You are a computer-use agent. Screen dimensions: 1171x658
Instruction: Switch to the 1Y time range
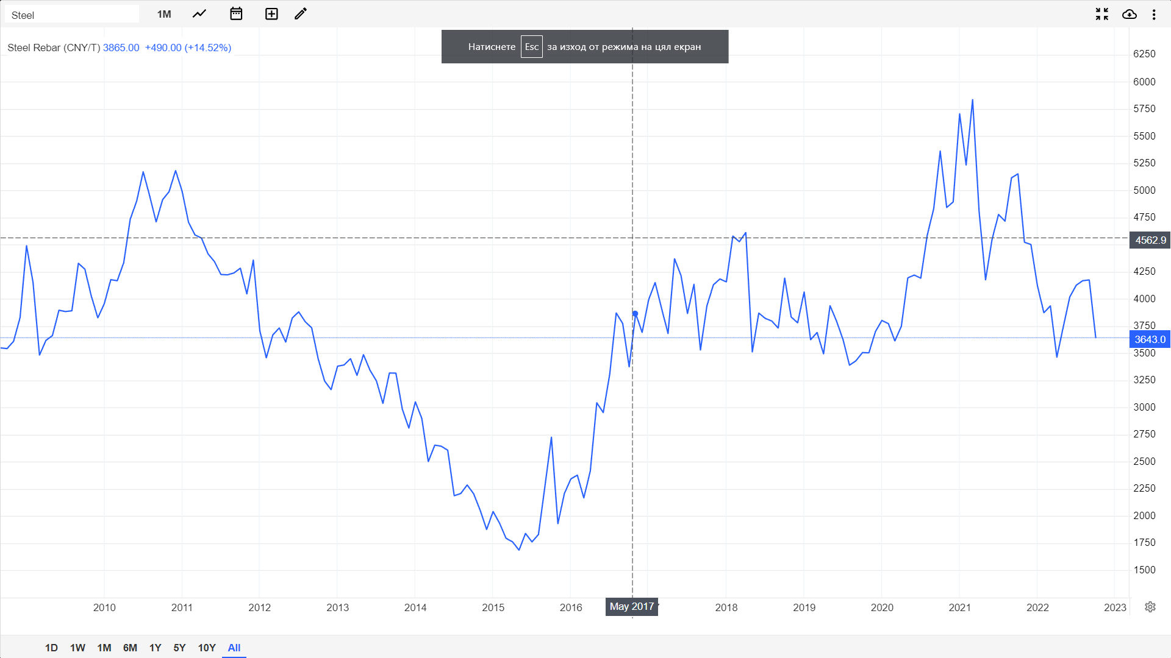pos(155,648)
